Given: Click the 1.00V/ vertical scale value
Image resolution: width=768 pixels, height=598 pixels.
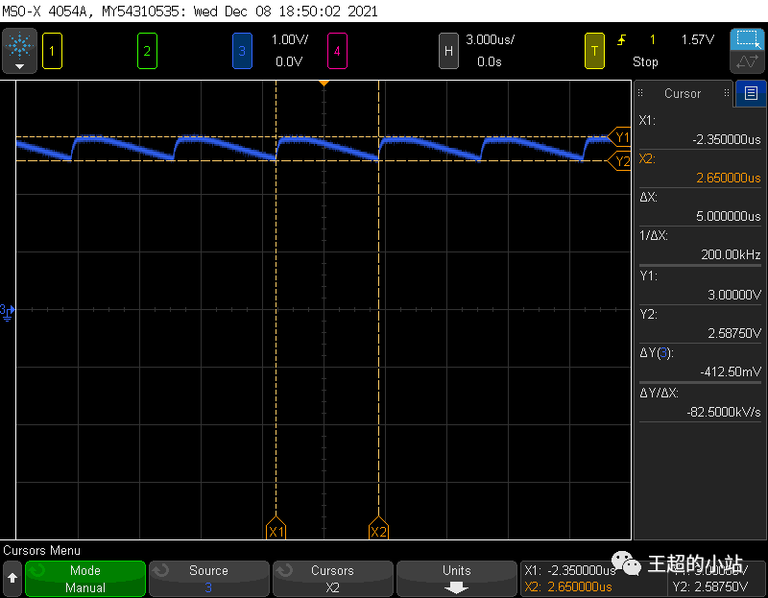Looking at the screenshot, I should (290, 39).
